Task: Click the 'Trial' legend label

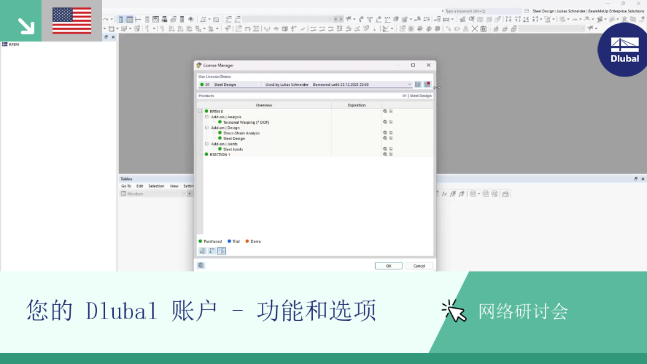Action: click(x=236, y=241)
